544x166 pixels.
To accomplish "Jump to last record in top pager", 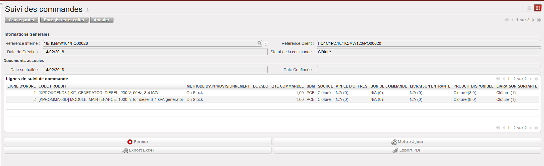I will pos(539,20).
